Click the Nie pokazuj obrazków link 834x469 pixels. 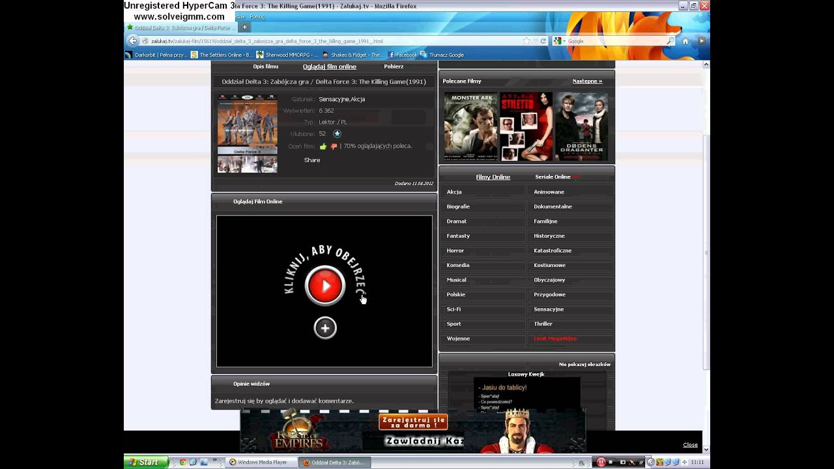tap(584, 365)
